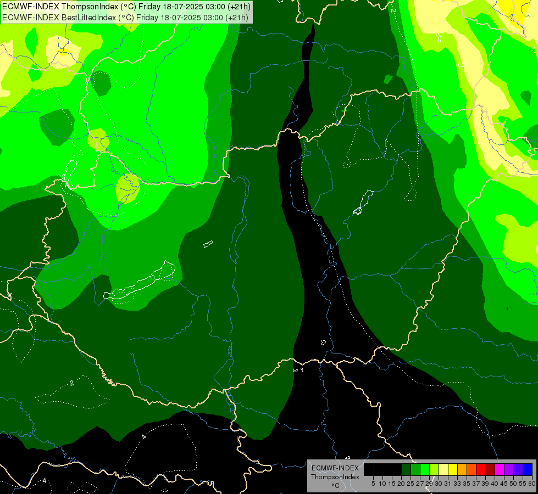This screenshot has width=538, height=494.
Task: Click the orange 33–35 legend swatch
Action: [x=462, y=469]
